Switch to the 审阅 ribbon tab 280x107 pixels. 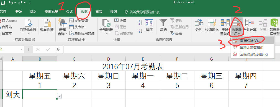99,12
